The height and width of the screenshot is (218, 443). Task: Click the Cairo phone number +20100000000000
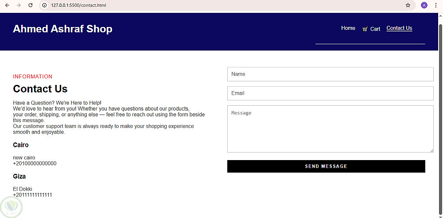[35, 164]
